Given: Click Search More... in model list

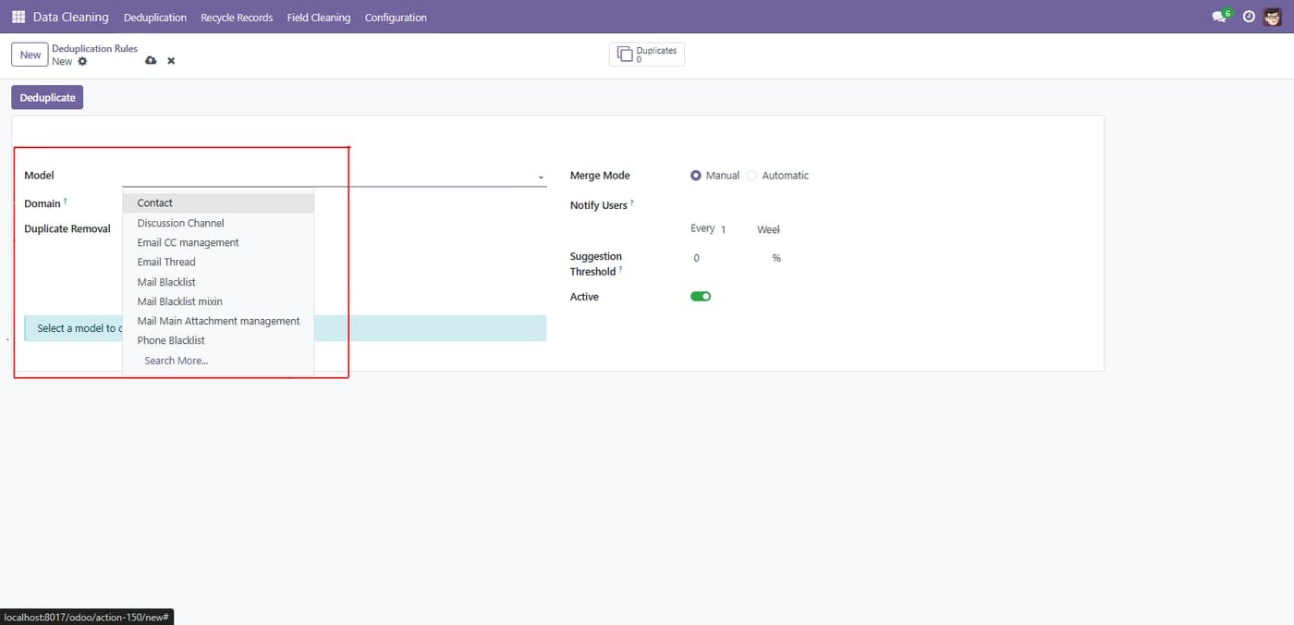Looking at the screenshot, I should pyautogui.click(x=218, y=361).
